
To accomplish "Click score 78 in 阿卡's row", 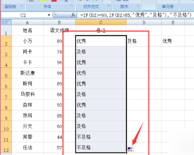I will (59, 52).
